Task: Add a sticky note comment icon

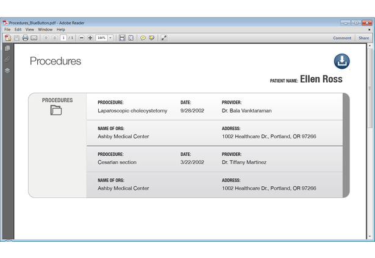Action: [x=143, y=38]
